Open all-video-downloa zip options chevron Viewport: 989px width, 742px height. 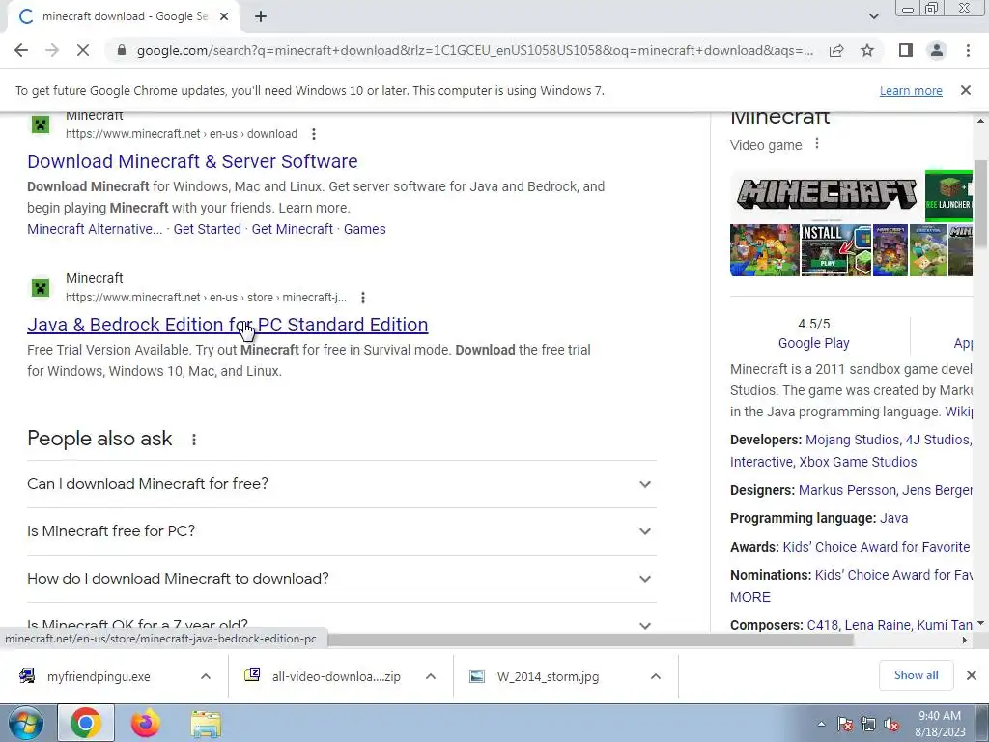tap(431, 676)
